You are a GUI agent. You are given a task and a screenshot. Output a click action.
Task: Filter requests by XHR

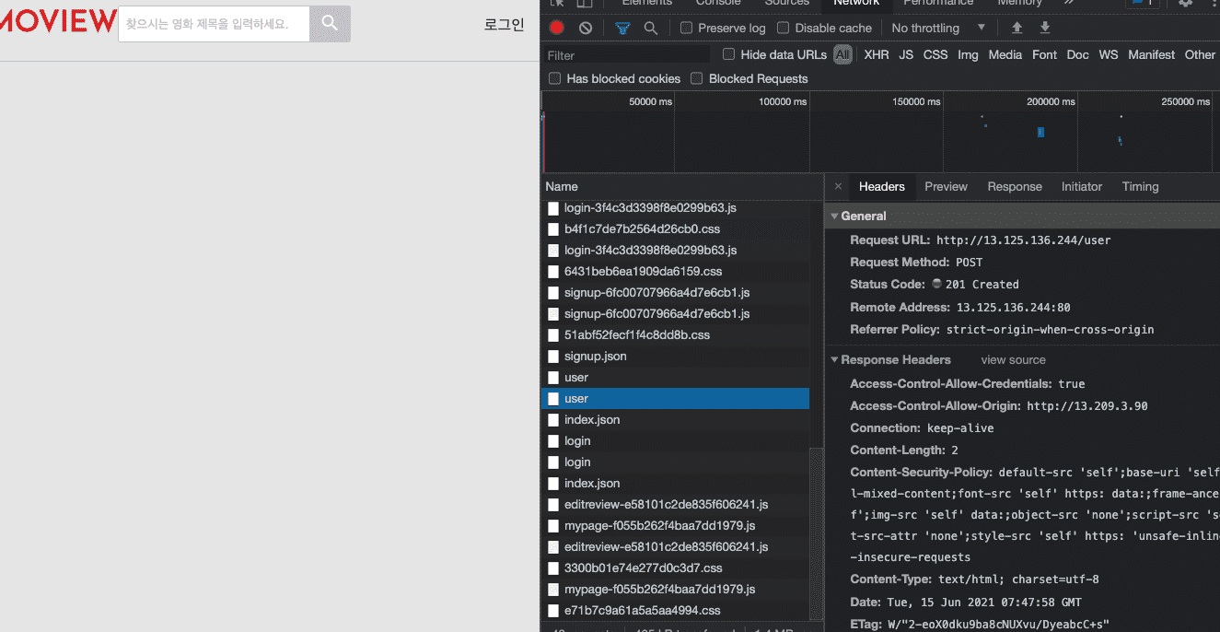(x=877, y=54)
